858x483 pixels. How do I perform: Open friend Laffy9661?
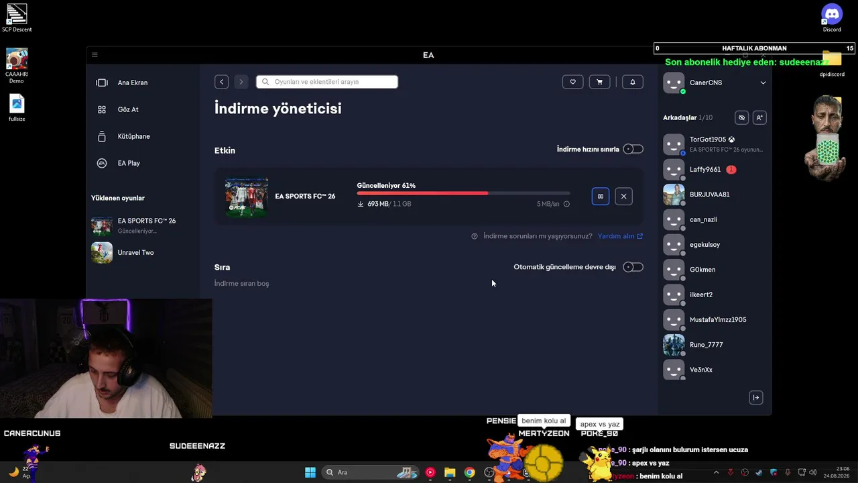point(715,170)
